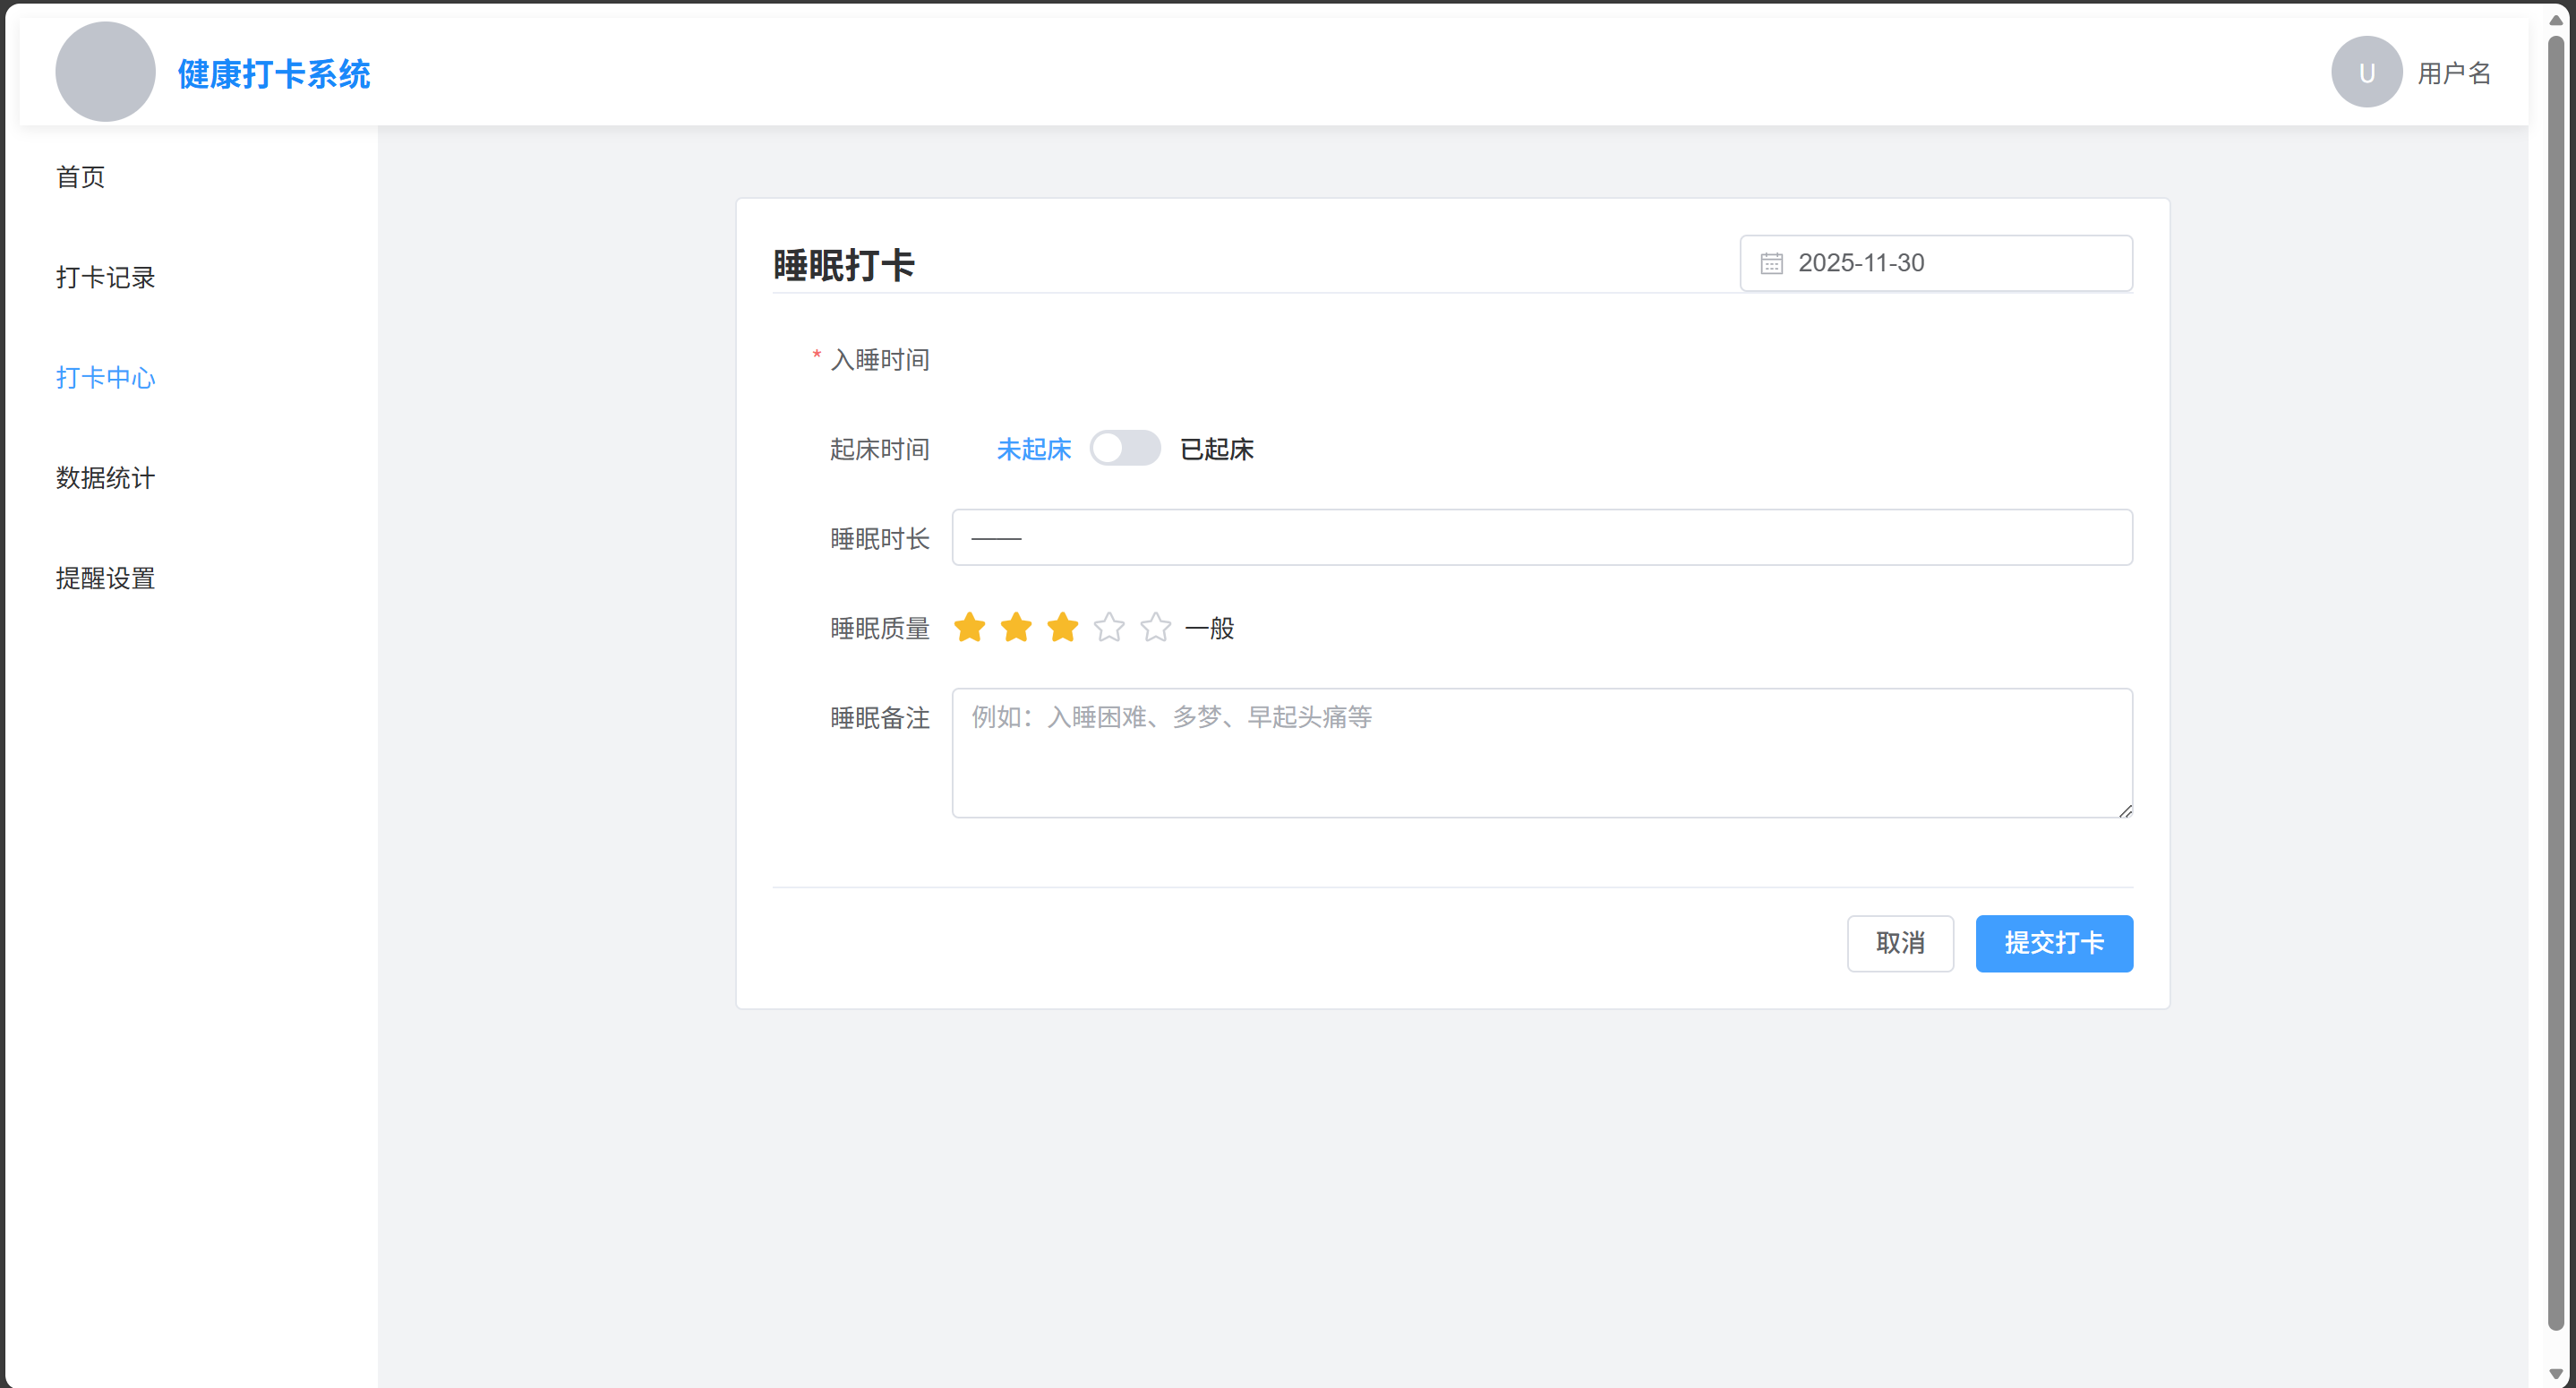
Task: Click the calendar icon in the date field
Action: (x=1771, y=263)
